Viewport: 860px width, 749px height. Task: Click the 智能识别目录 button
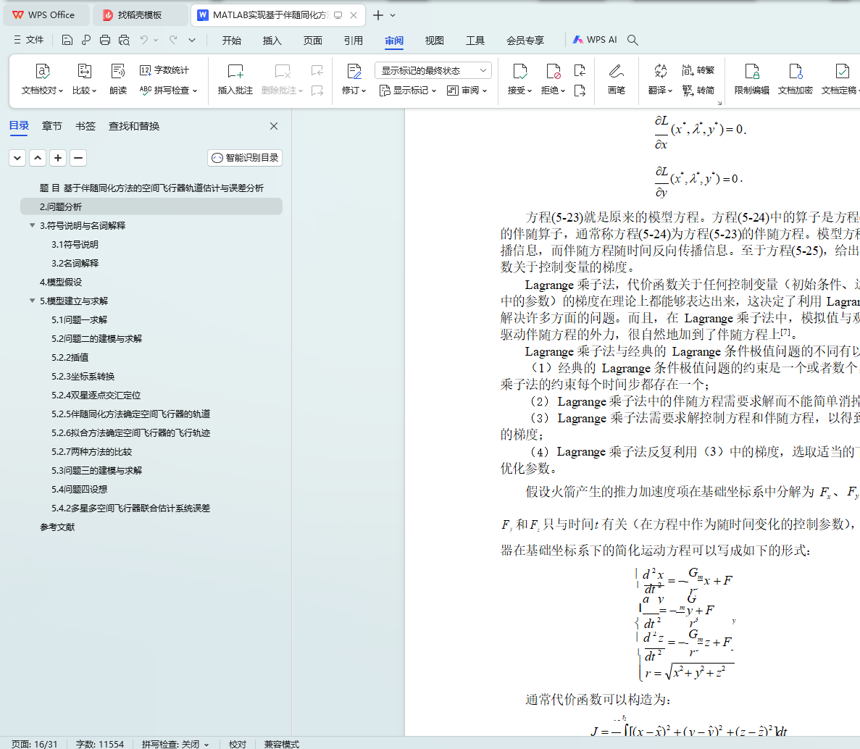click(245, 158)
